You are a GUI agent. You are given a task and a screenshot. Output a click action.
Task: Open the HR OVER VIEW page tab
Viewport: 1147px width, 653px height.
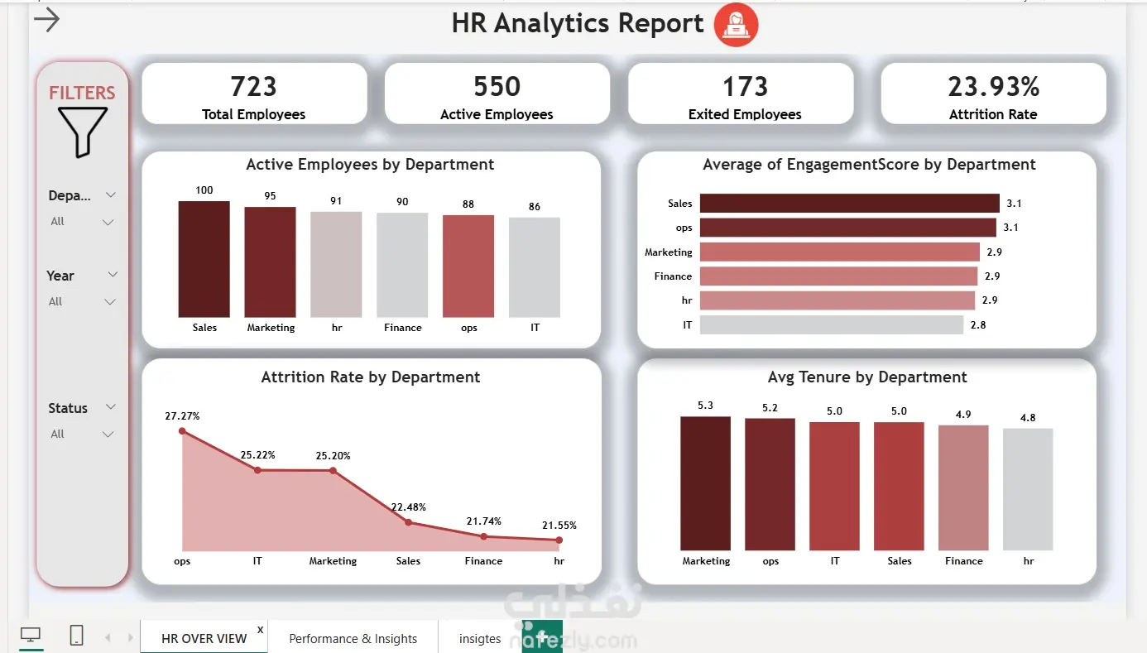204,638
